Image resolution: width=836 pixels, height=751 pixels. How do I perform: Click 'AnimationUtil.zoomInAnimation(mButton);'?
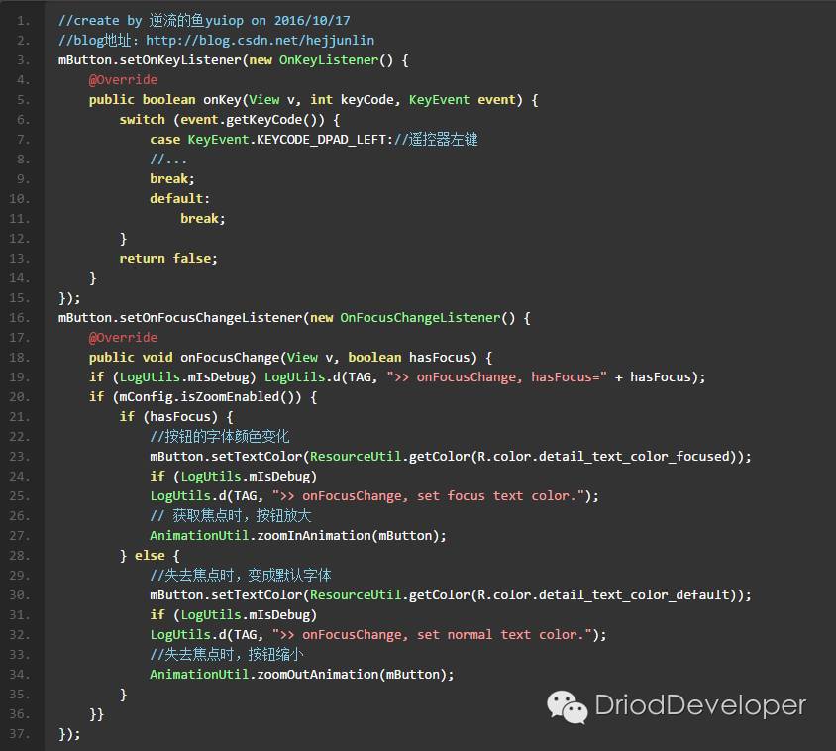coord(298,536)
